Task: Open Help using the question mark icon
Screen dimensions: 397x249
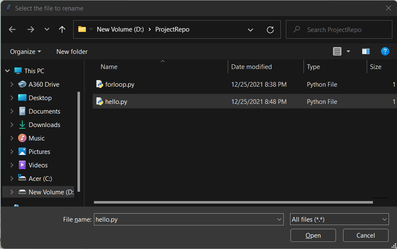Action: click(x=385, y=51)
